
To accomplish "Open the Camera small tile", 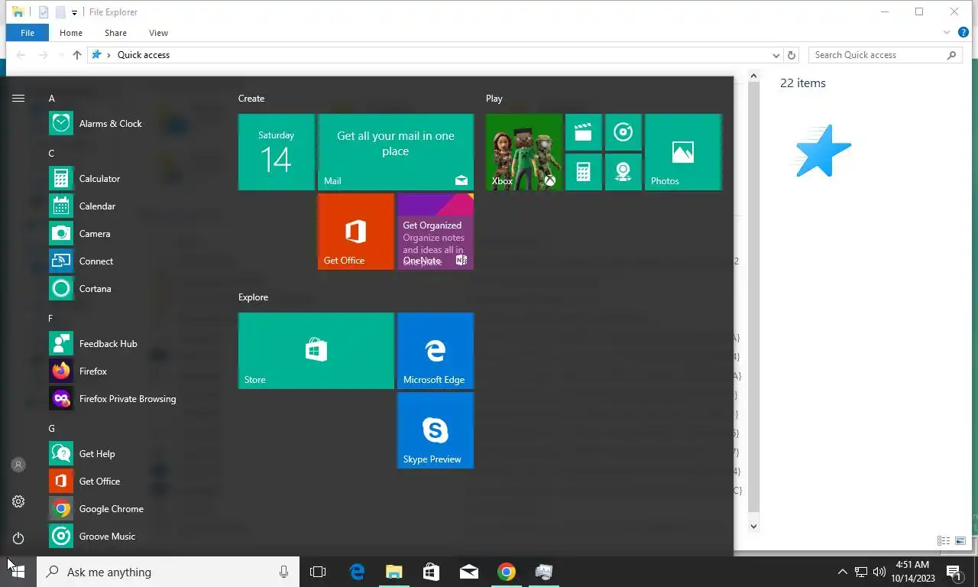I will [x=623, y=172].
